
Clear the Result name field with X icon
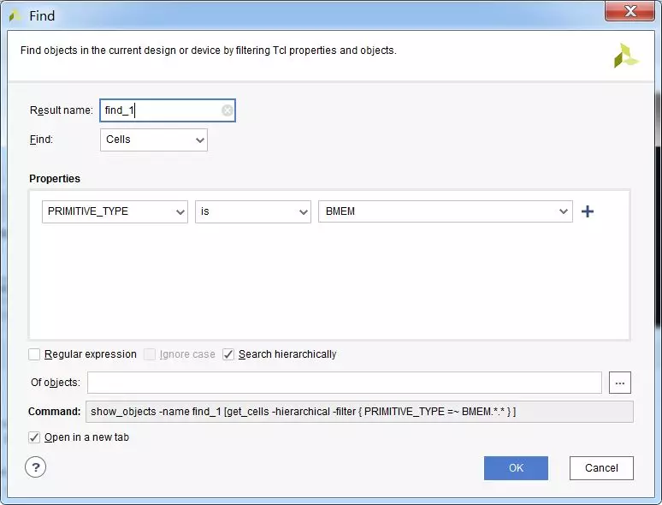(x=227, y=110)
